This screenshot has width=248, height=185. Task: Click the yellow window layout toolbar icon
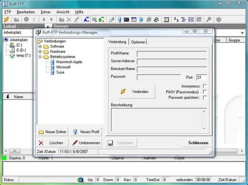pyautogui.click(x=166, y=19)
